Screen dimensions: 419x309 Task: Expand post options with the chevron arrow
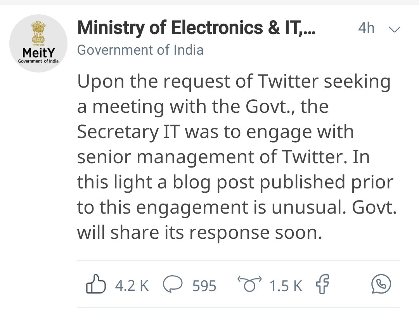[394, 29]
